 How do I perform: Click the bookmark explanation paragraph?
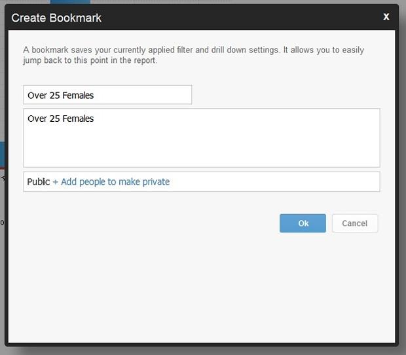(x=193, y=55)
